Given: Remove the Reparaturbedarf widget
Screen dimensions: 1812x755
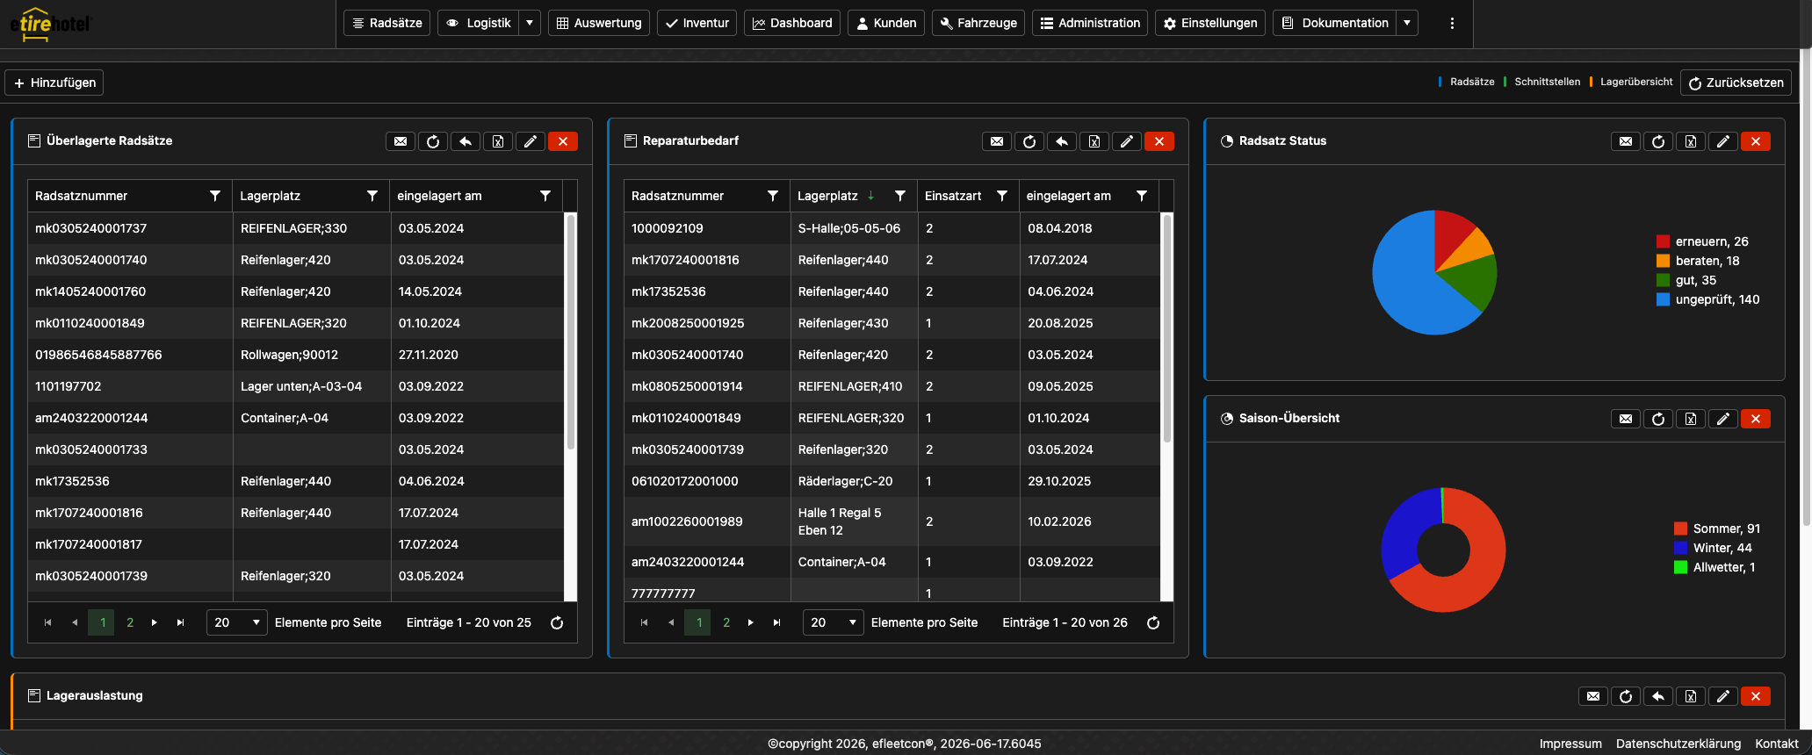Looking at the screenshot, I should click(1159, 141).
